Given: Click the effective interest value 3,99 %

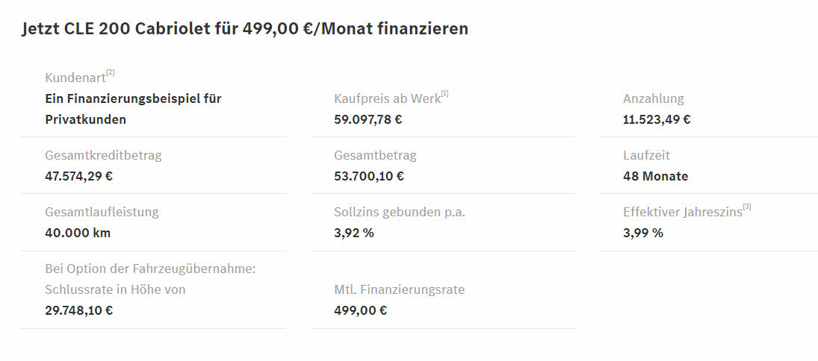Looking at the screenshot, I should tap(642, 233).
